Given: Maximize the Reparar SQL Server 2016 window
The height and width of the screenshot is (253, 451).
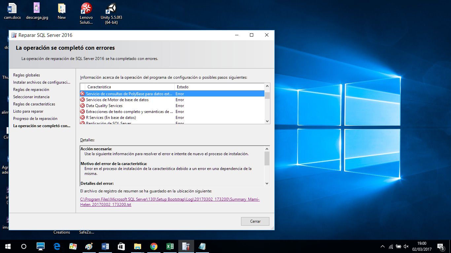Looking at the screenshot, I should [x=252, y=35].
